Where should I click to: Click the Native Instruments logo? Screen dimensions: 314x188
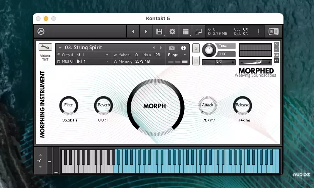pyautogui.click(x=273, y=31)
